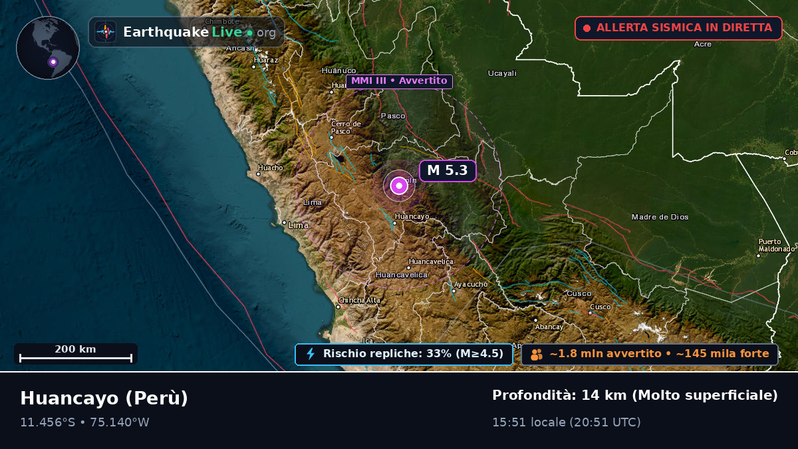Click the Profondità: 14 km depth text

635,395
